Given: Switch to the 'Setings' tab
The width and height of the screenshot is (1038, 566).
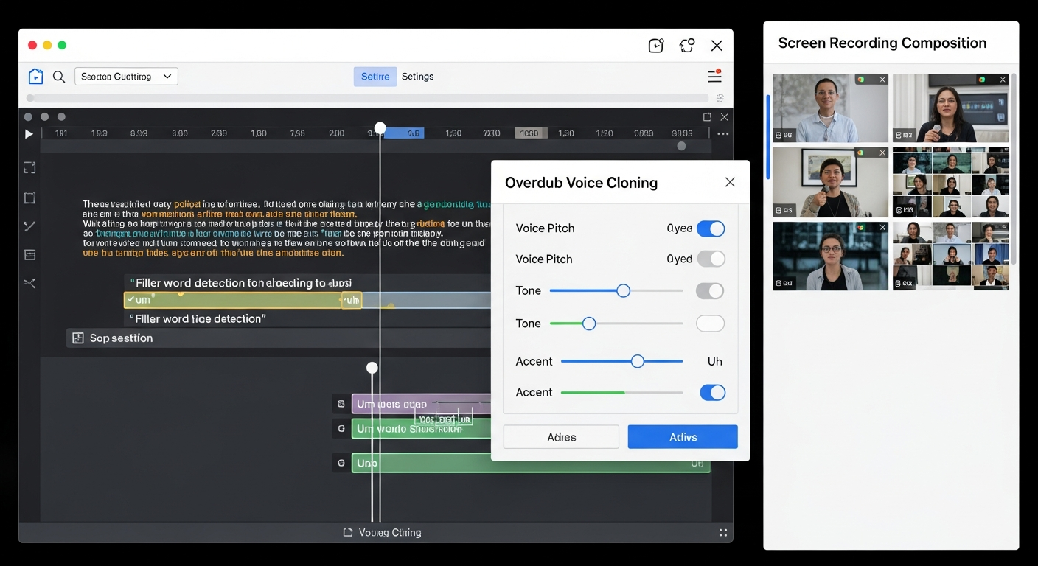Looking at the screenshot, I should tap(417, 77).
